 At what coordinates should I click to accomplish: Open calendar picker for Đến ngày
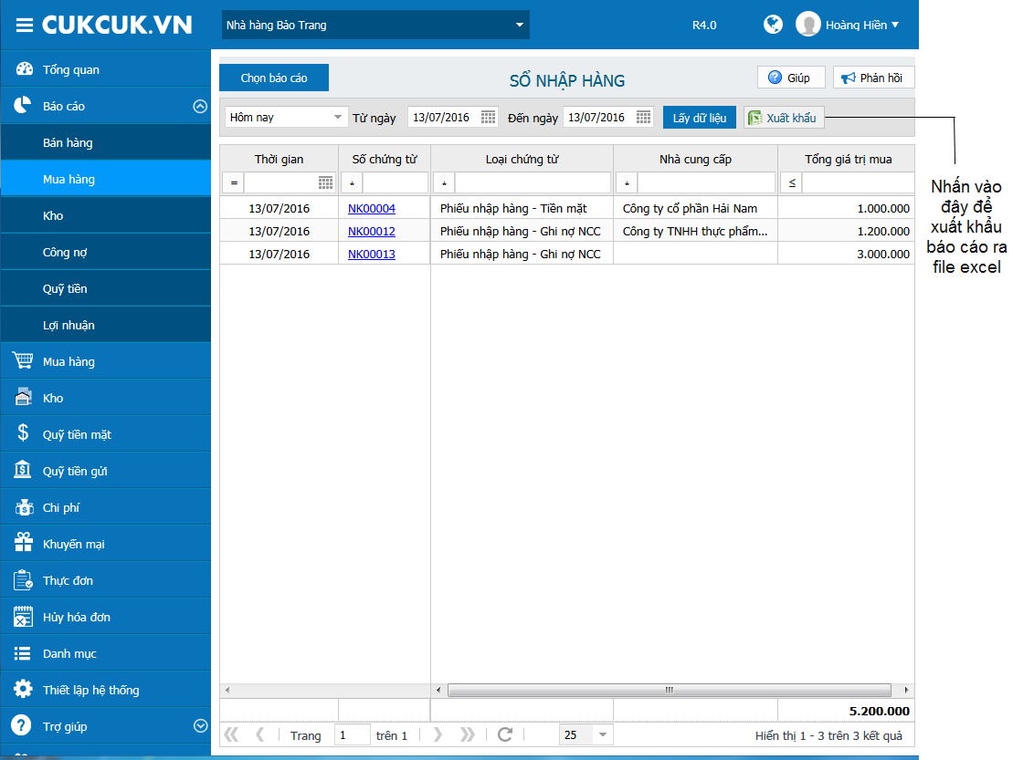[x=643, y=118]
